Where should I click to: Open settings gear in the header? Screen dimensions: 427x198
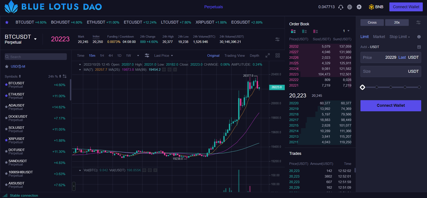359,7
